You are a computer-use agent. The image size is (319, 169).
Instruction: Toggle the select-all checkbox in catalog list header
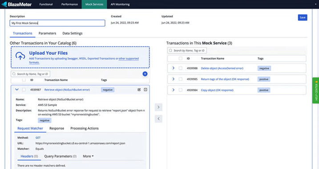[24, 80]
